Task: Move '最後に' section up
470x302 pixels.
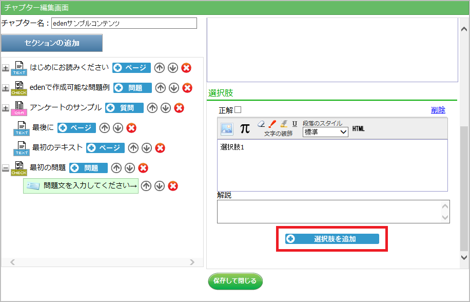Action: coord(105,128)
